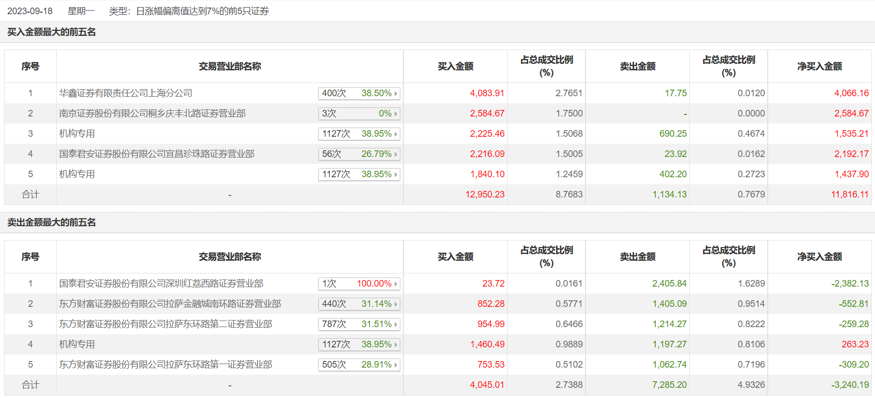Viewport: 875px width, 398px height.
Task: Expand 1127次 badge in the 1,840.10 row
Action: click(x=359, y=174)
